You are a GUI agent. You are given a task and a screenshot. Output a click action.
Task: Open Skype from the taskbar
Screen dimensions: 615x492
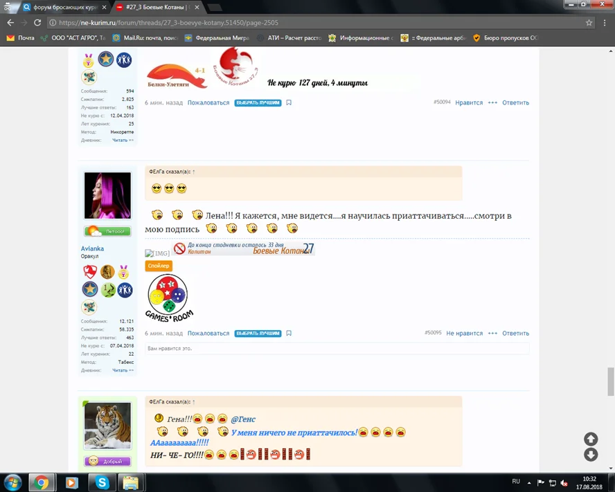point(102,482)
